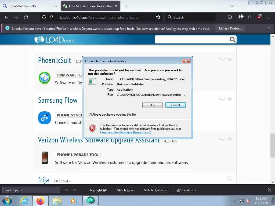This screenshot has width=275, height=206.
Task: Click the eye icon in Verizon row
Action: (230, 139)
